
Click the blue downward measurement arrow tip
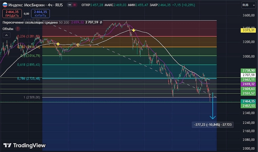[x=213, y=118]
